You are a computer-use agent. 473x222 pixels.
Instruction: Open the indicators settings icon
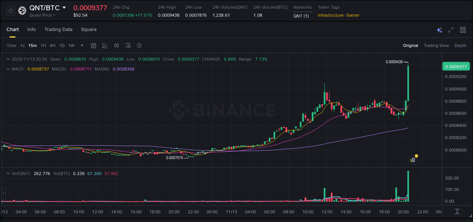tap(128, 45)
